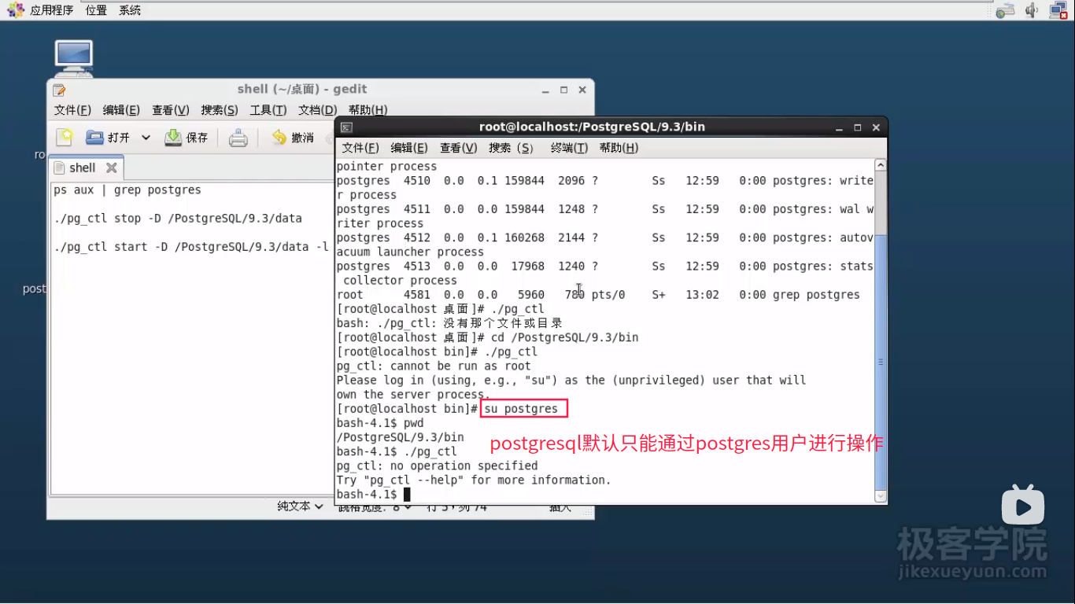Select the Computer desktop icon
This screenshot has height=604, width=1075.
coord(74,58)
